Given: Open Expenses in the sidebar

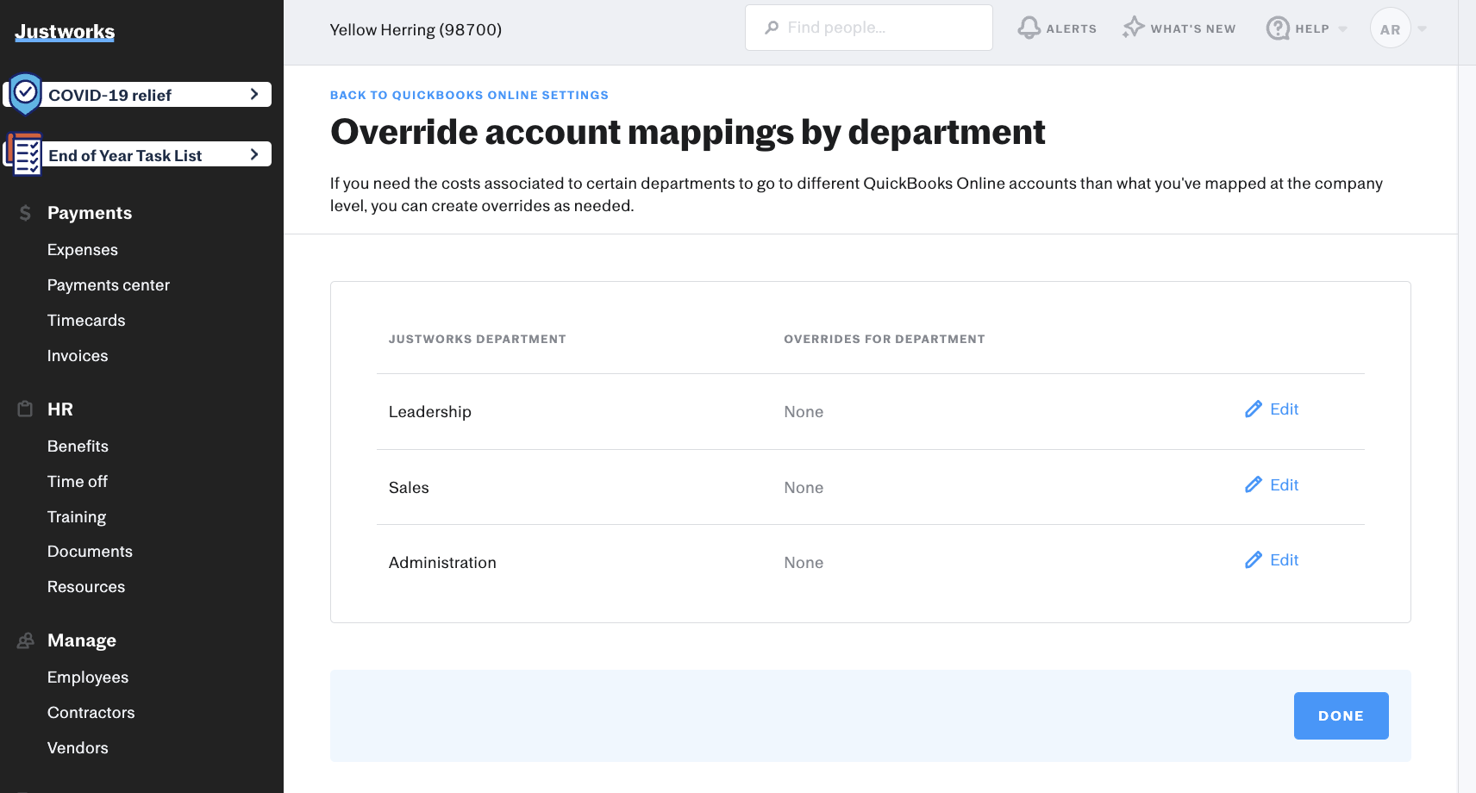Looking at the screenshot, I should [x=83, y=250].
